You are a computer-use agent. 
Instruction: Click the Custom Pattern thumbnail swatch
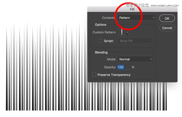tap(122, 32)
